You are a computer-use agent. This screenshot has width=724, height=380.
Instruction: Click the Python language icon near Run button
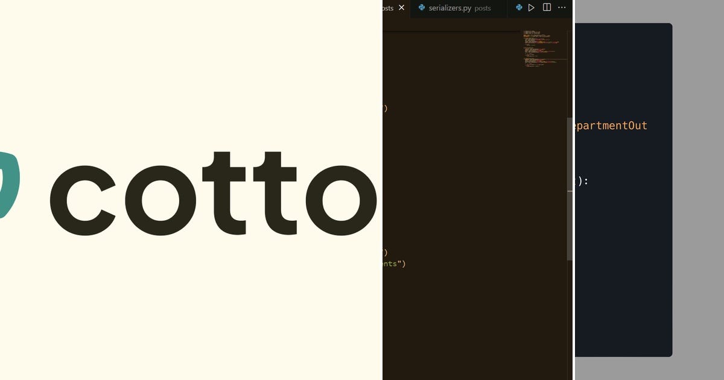(x=519, y=7)
